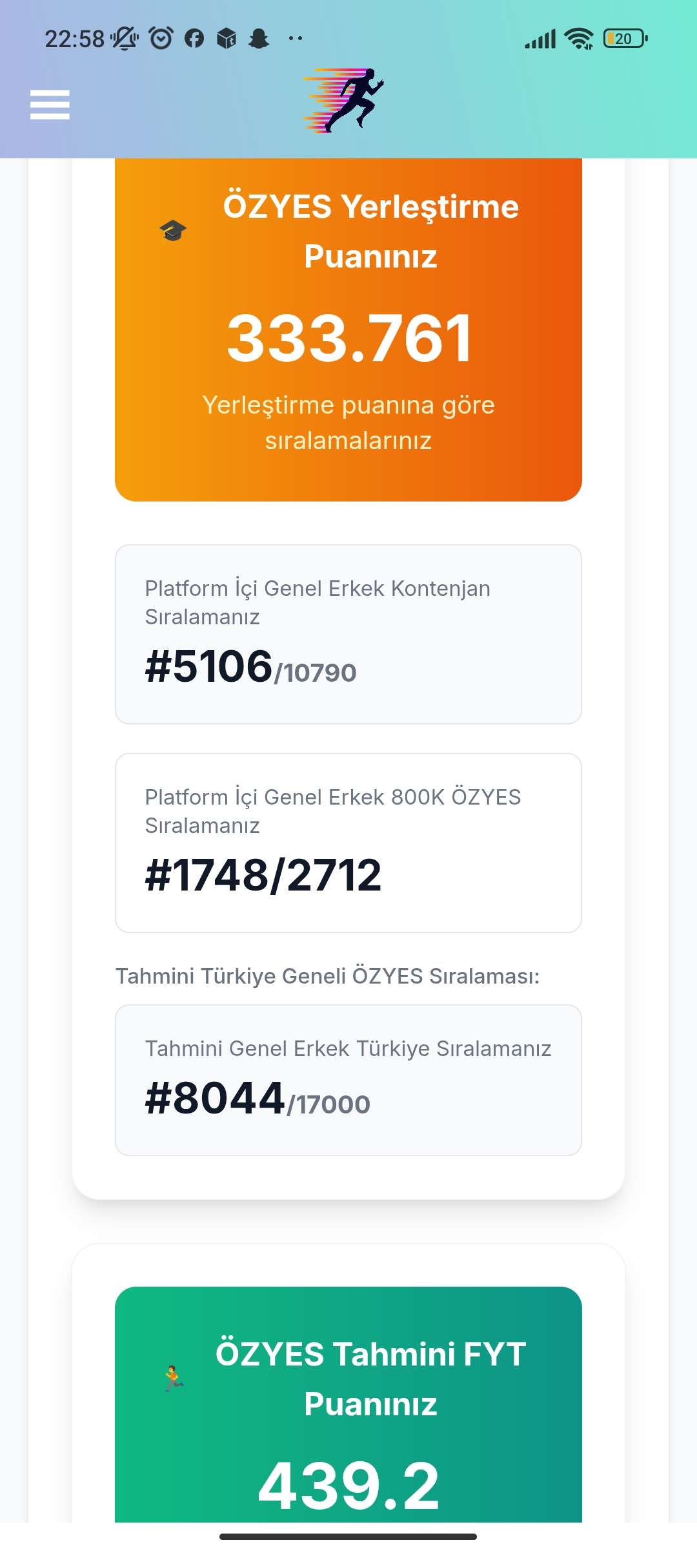Tap the Facebook notification icon
Viewport: 697px width, 1551px height.
click(x=194, y=39)
